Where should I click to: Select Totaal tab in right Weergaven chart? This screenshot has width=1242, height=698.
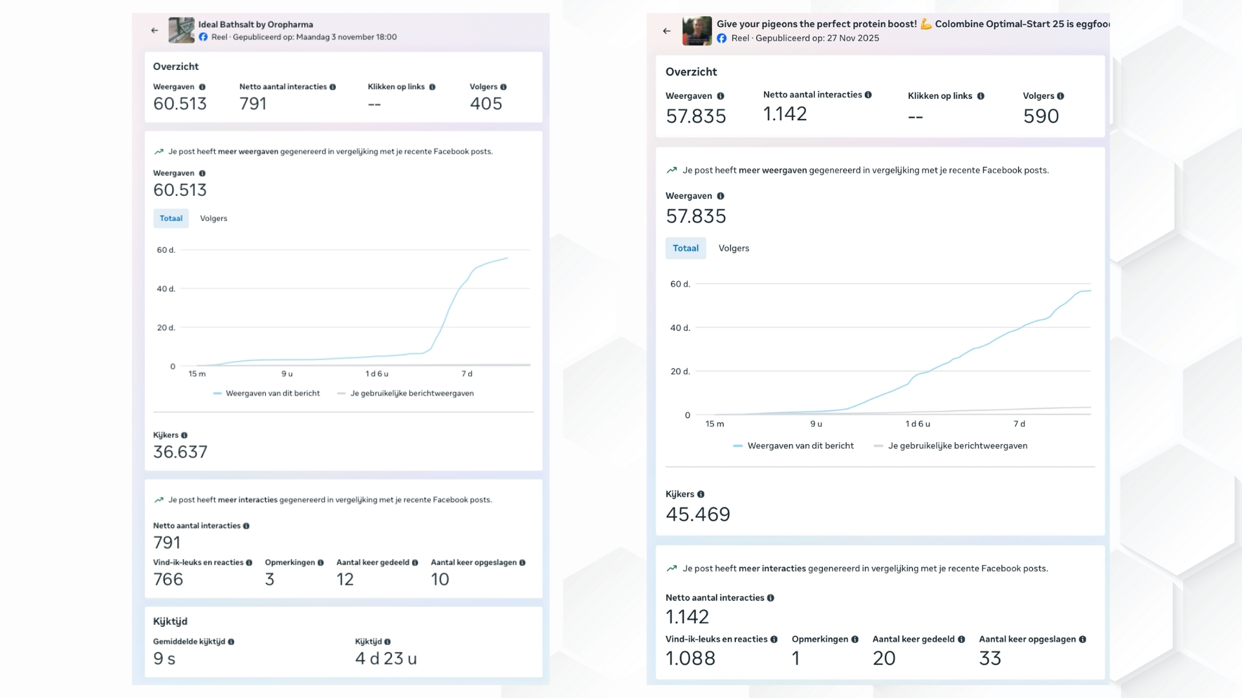[685, 248]
